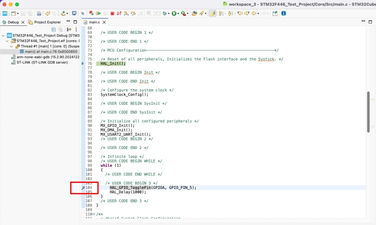Click Step Into icon

[x=126, y=14]
